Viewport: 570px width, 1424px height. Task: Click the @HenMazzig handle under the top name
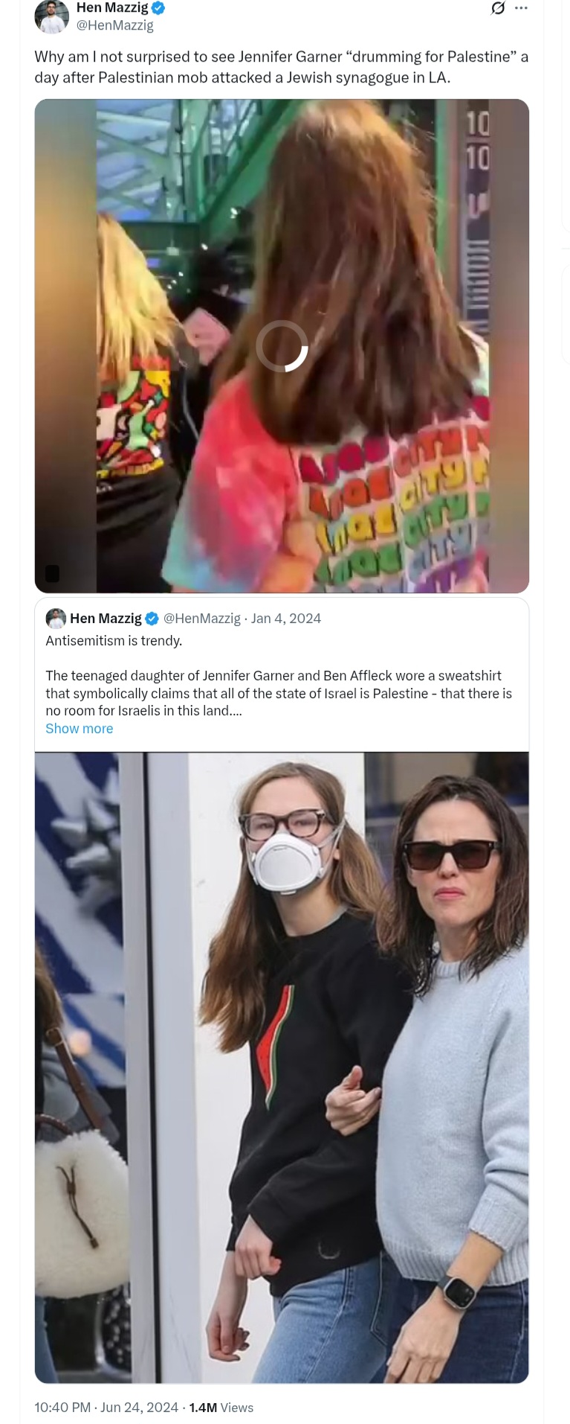pyautogui.click(x=115, y=25)
